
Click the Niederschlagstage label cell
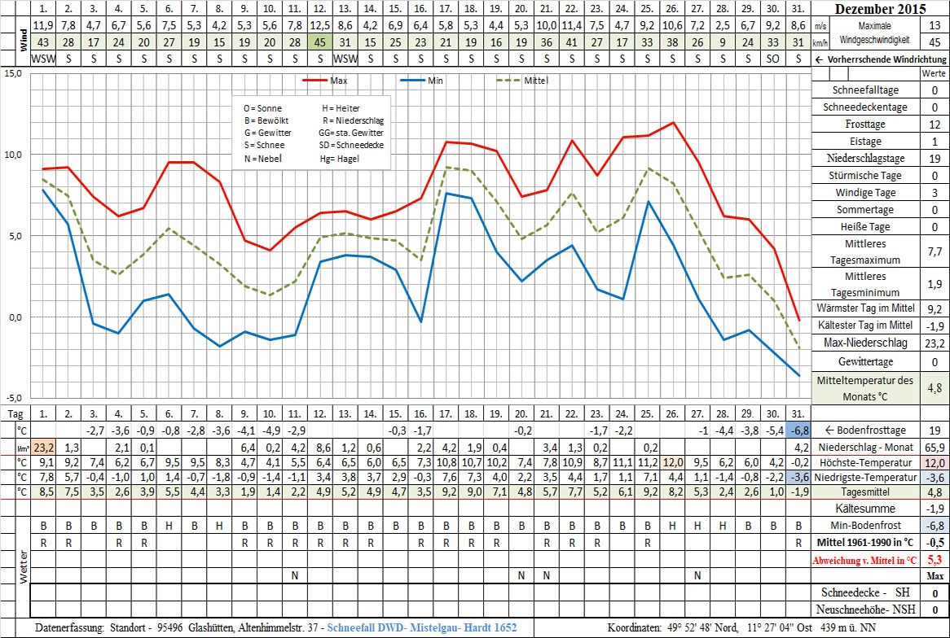(865, 158)
